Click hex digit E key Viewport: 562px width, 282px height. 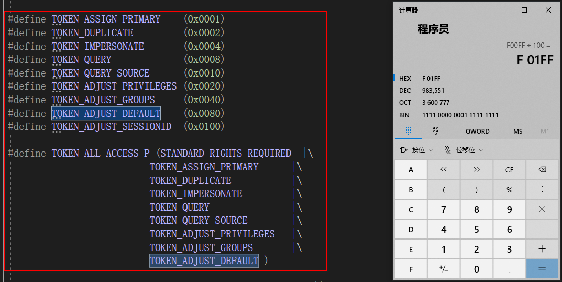[411, 249]
